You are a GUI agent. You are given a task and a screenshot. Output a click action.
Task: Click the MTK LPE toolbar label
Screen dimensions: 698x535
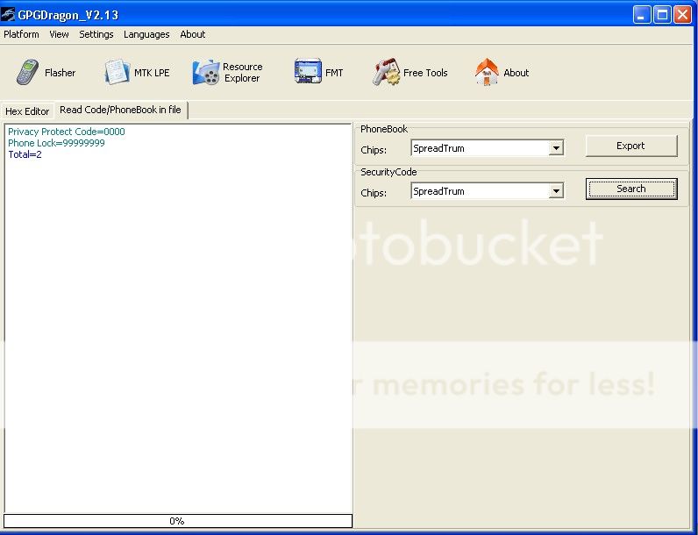[x=152, y=73]
